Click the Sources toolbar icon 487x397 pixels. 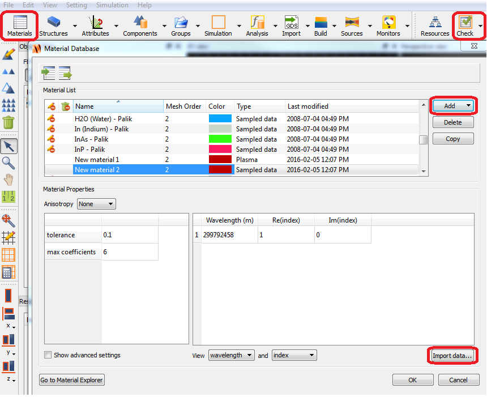352,26
